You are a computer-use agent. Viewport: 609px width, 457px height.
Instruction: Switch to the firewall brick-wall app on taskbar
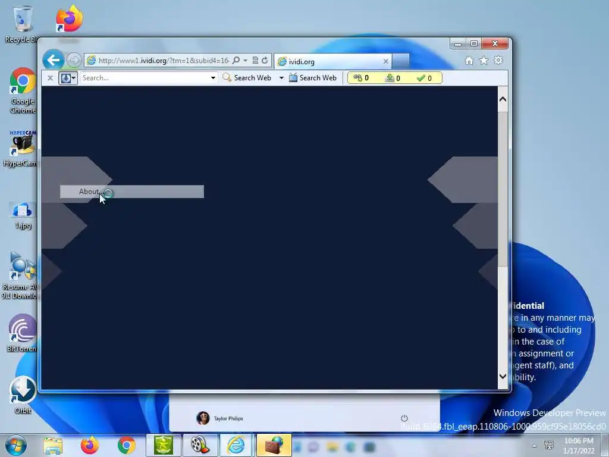tap(274, 445)
